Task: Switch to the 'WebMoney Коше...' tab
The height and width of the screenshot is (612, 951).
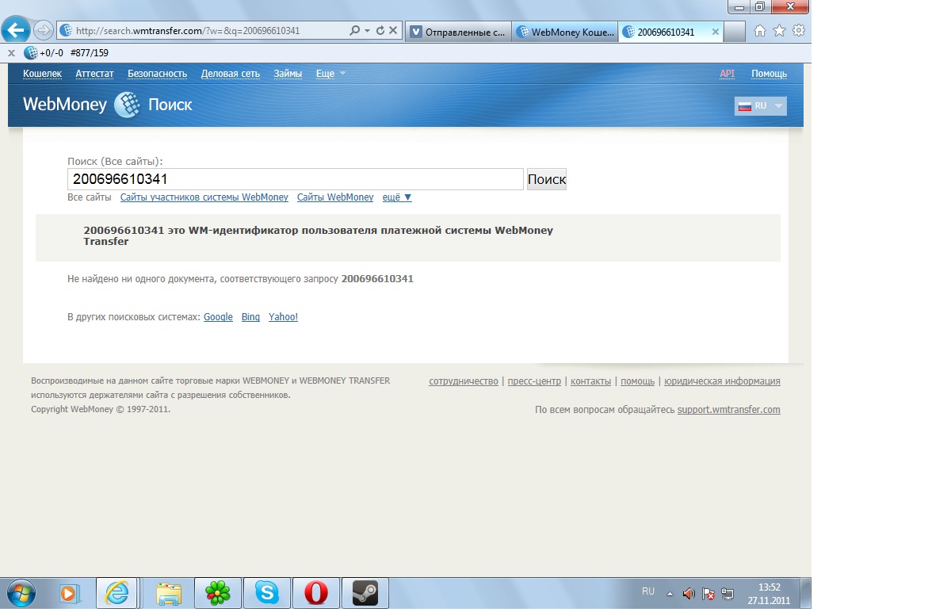Action: pyautogui.click(x=564, y=32)
